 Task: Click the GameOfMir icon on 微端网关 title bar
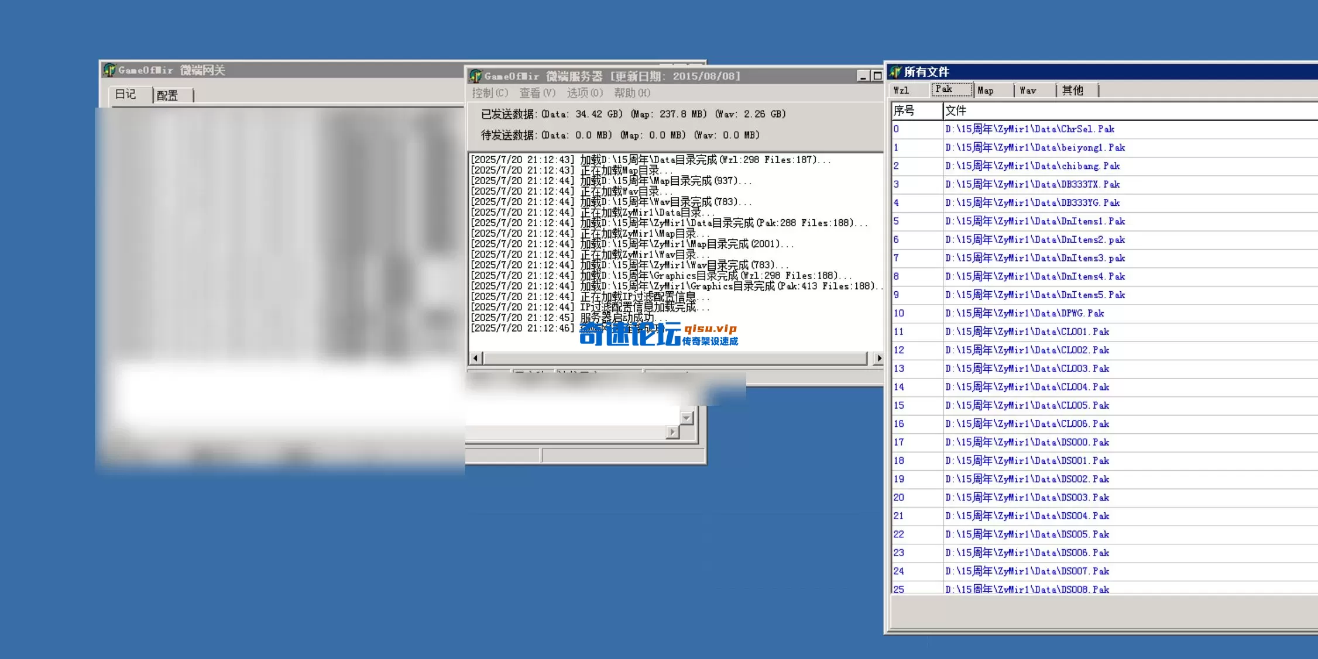(109, 70)
